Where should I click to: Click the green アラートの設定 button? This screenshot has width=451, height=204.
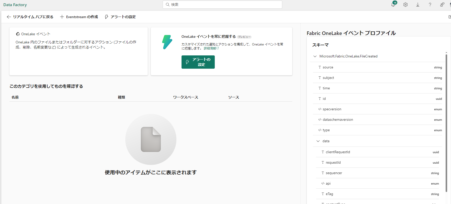[x=198, y=62]
